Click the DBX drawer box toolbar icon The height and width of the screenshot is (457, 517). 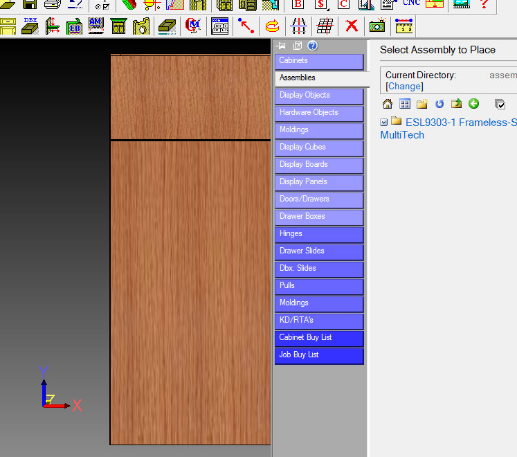(x=30, y=26)
